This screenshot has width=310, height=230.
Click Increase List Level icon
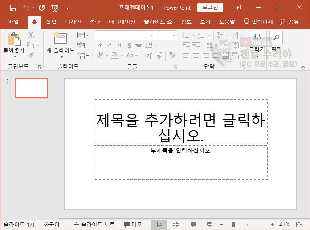click(196, 45)
